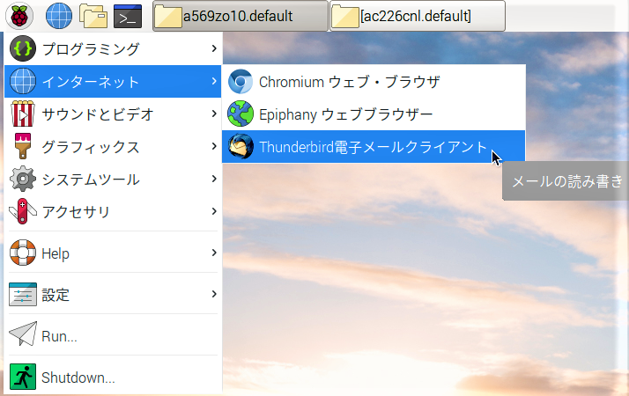The width and height of the screenshot is (629, 396).
Task: Expand the Help submenu arrow
Action: pos(214,253)
